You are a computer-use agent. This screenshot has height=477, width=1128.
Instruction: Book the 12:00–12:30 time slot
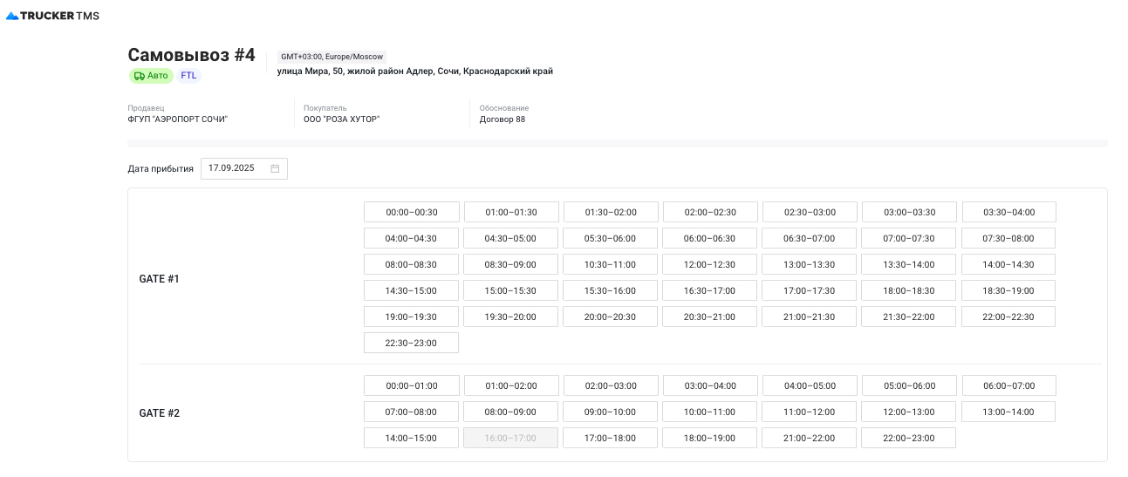(x=709, y=264)
